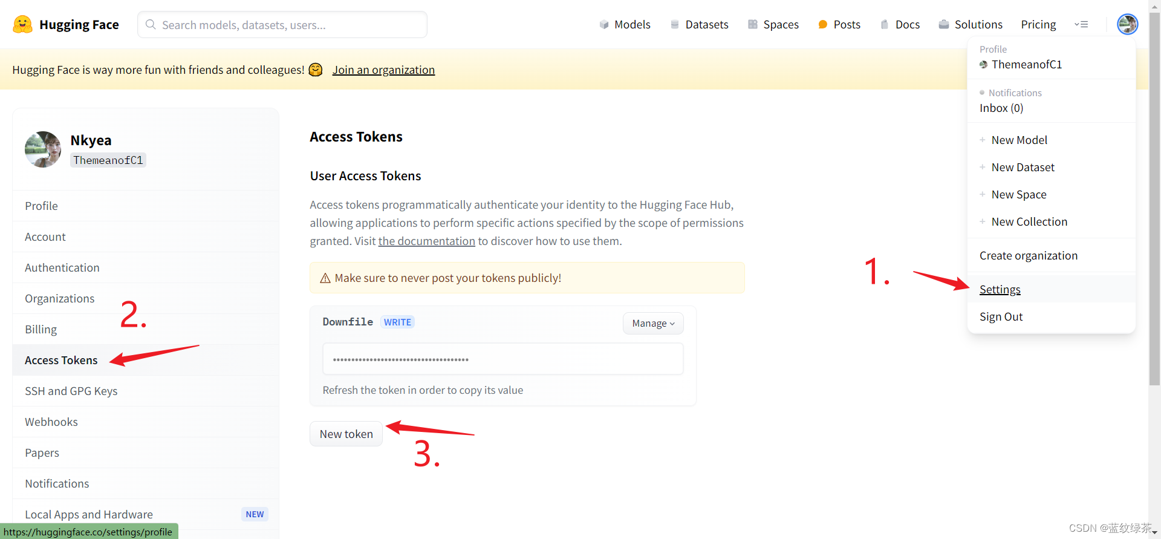Click the WRITE badge on Downfile
The width and height of the screenshot is (1161, 539).
pos(397,322)
